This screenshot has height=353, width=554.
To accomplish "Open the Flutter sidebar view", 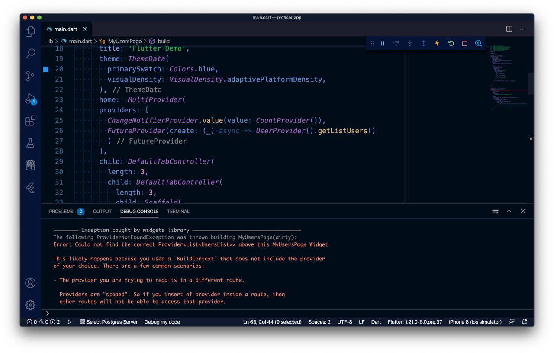I will [30, 188].
